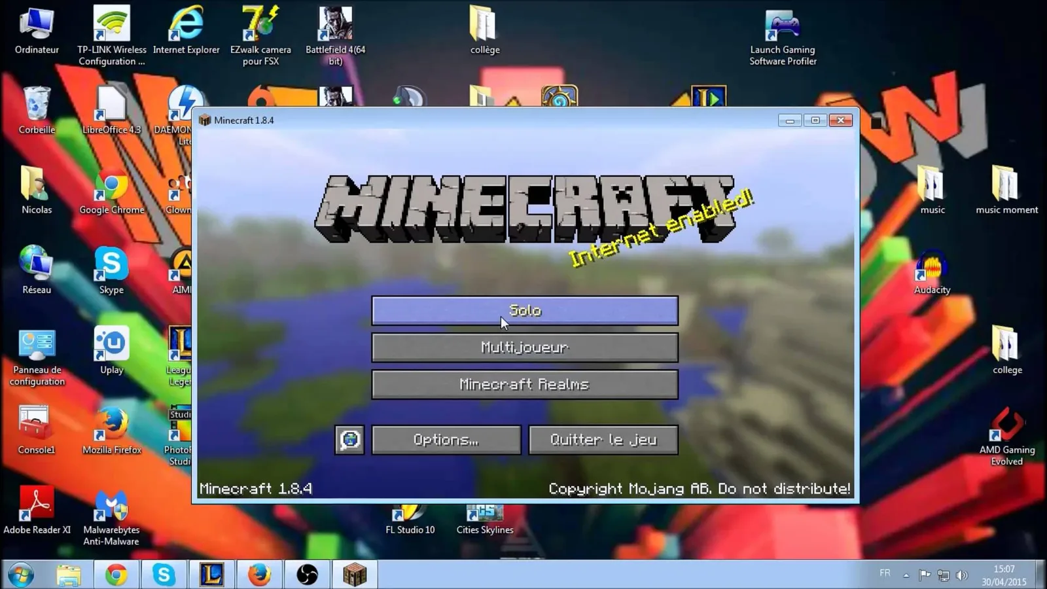Open Minecraft Realms
The width and height of the screenshot is (1047, 589).
click(525, 384)
